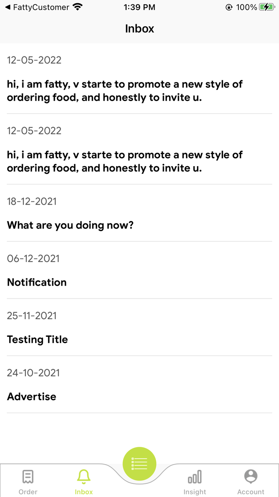Open the "Advertise" inbox message

[31, 397]
